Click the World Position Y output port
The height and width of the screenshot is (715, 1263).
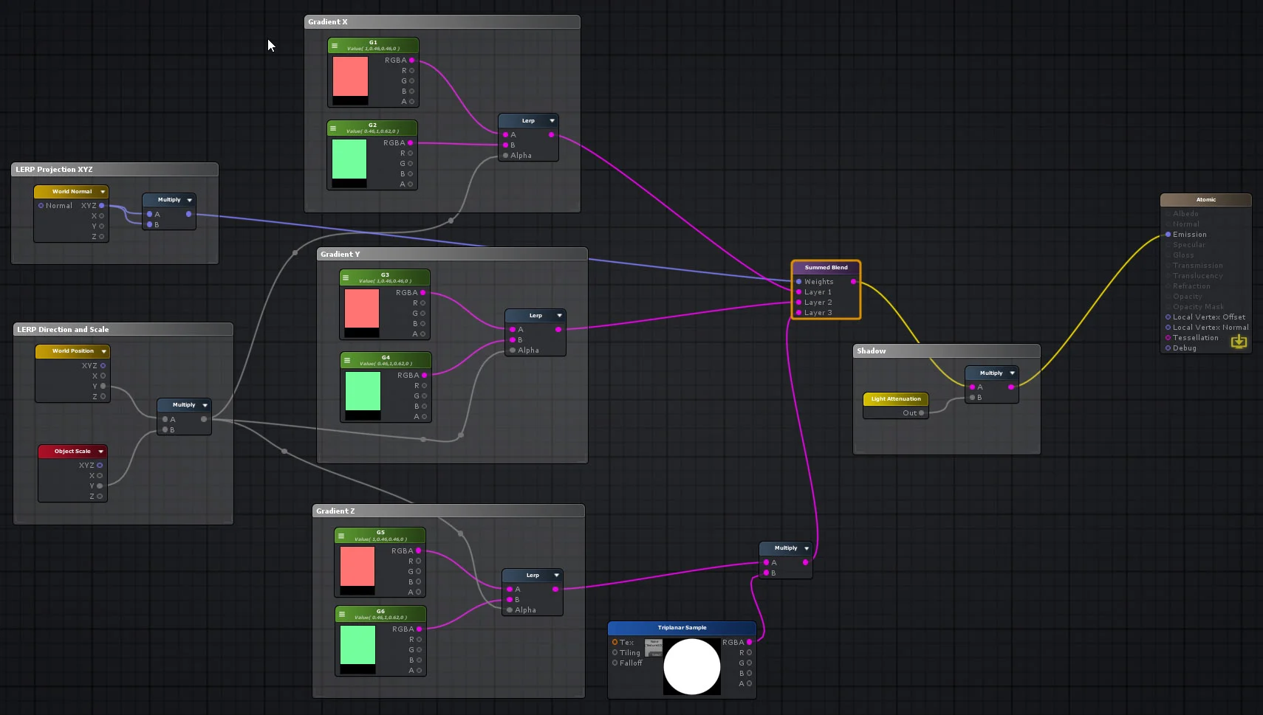pyautogui.click(x=103, y=387)
